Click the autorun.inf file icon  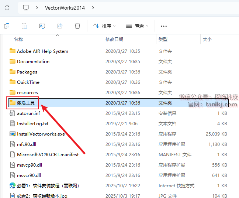(12, 113)
